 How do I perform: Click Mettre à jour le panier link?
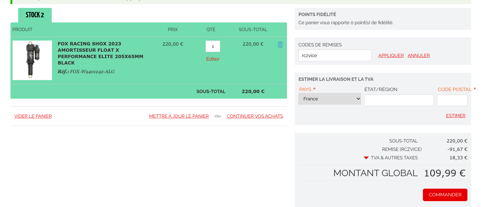179,116
